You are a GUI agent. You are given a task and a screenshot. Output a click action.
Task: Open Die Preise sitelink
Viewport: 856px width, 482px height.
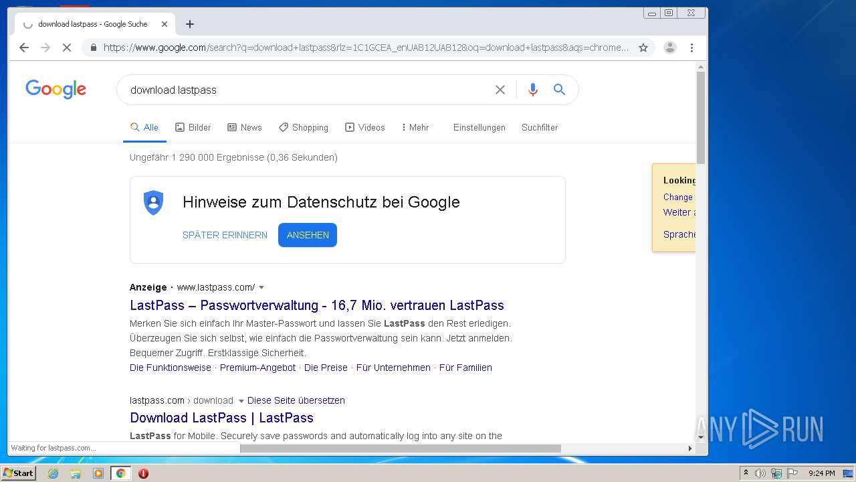pos(326,368)
